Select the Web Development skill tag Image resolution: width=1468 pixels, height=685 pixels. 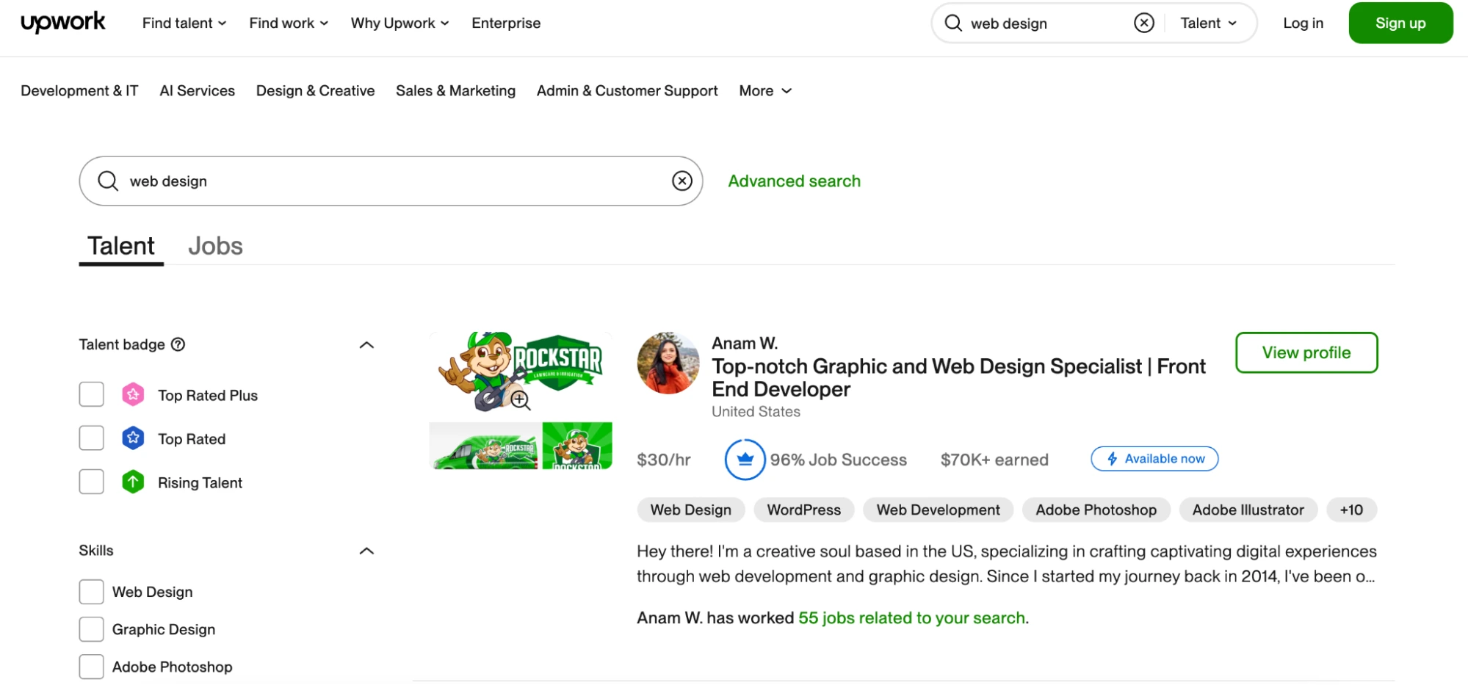pos(939,510)
